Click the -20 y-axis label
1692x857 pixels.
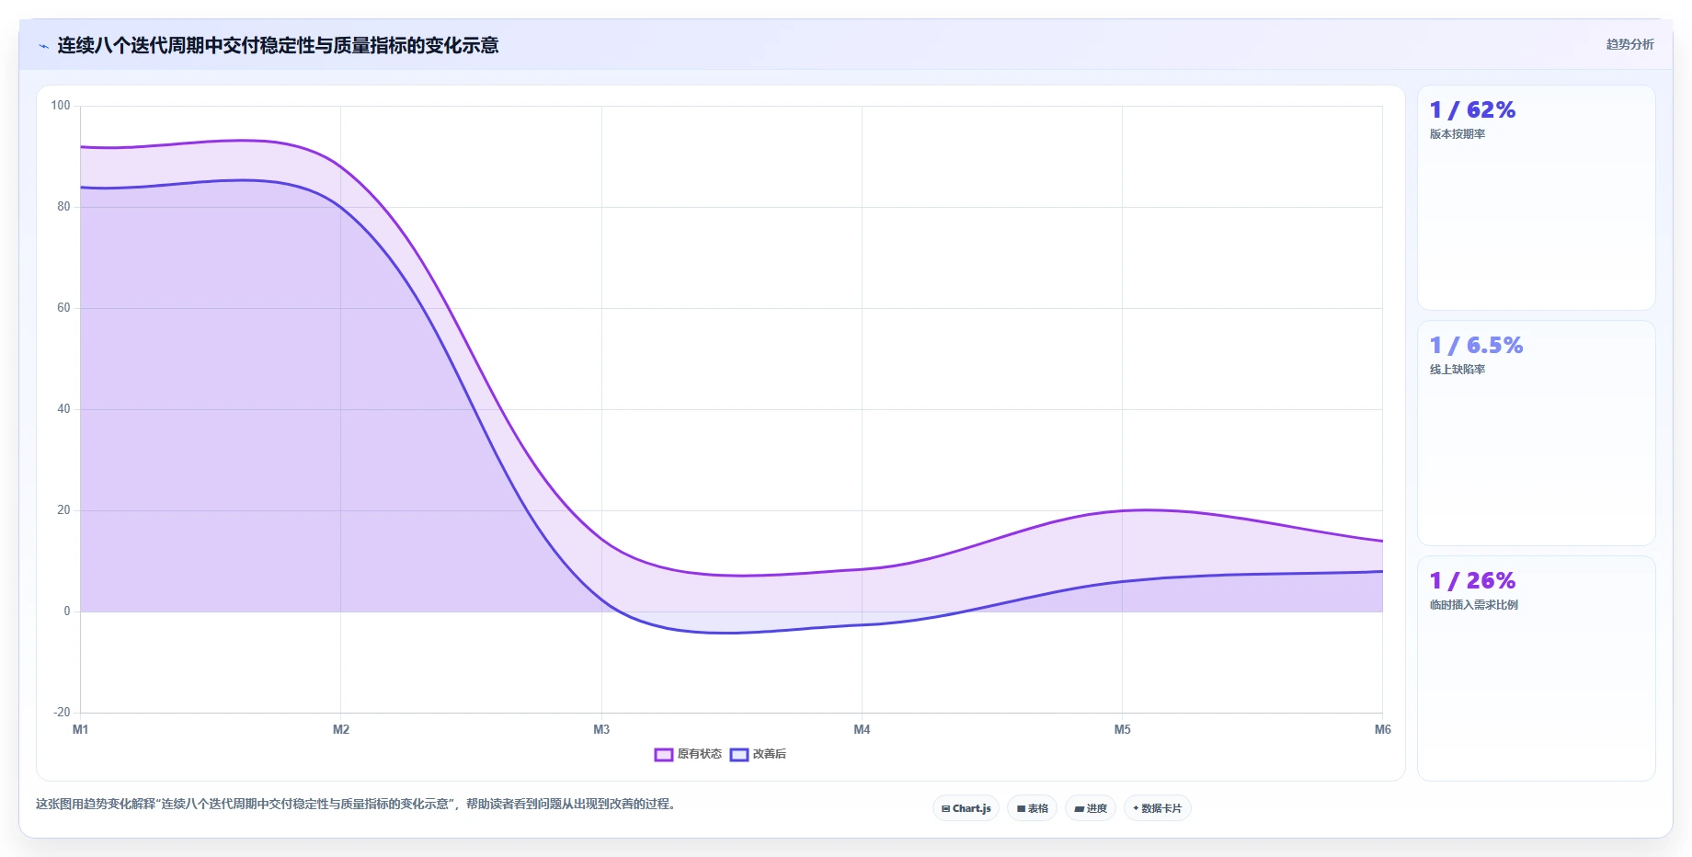tap(62, 713)
